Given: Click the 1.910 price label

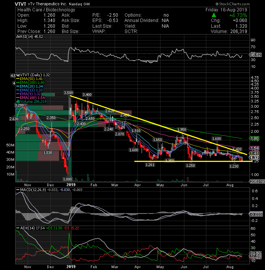Looking at the screenshot, I should coord(136,131).
